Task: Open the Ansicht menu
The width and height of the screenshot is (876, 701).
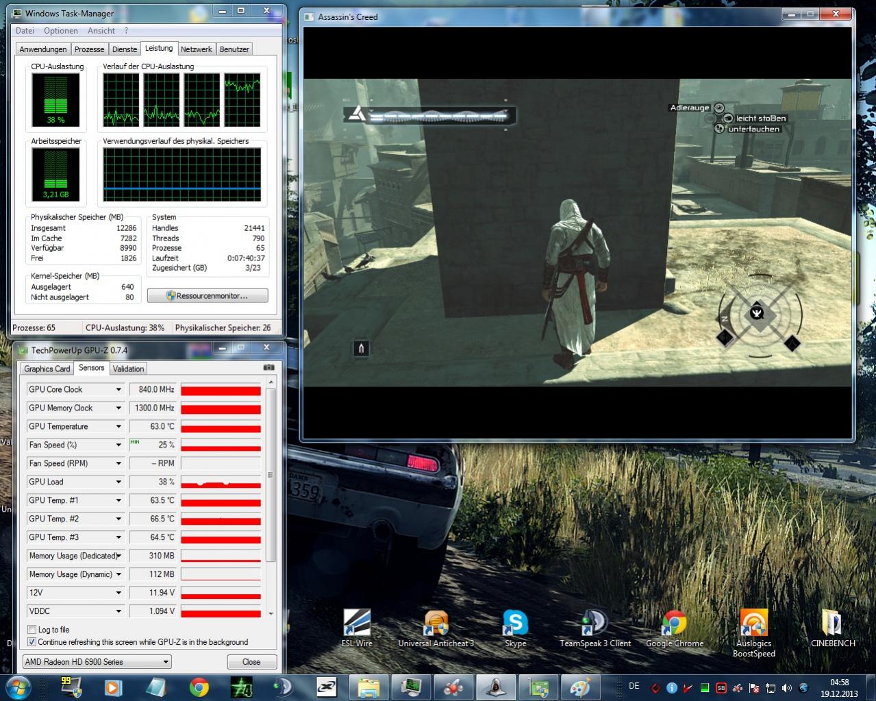Action: tap(101, 31)
